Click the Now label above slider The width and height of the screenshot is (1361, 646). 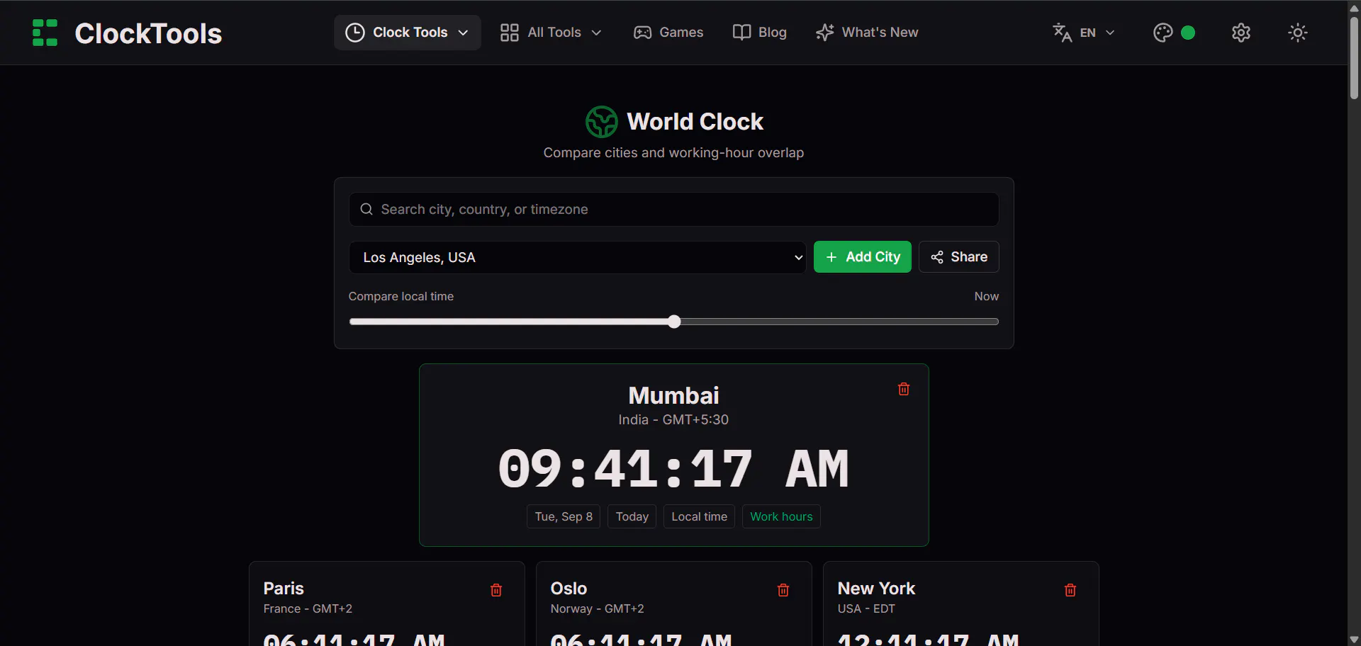[x=986, y=296]
